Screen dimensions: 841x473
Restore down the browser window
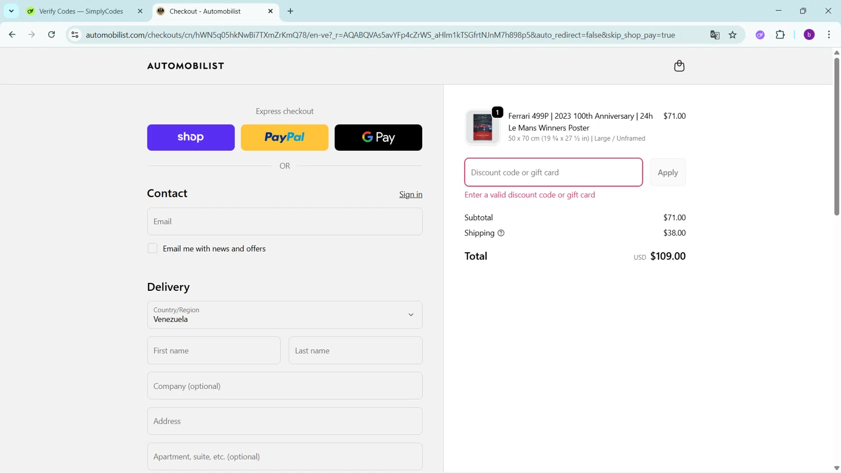(803, 11)
